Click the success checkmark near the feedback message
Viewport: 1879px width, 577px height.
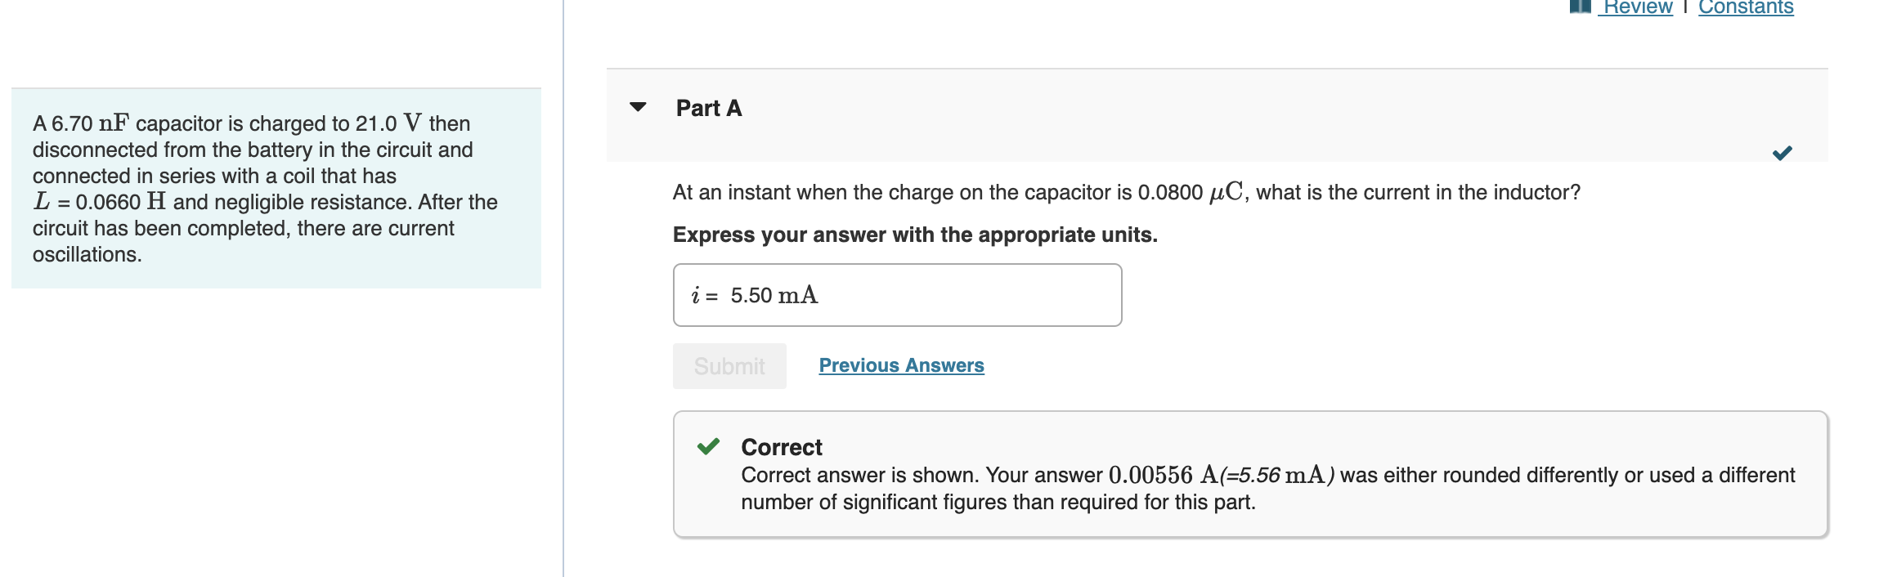(x=708, y=448)
